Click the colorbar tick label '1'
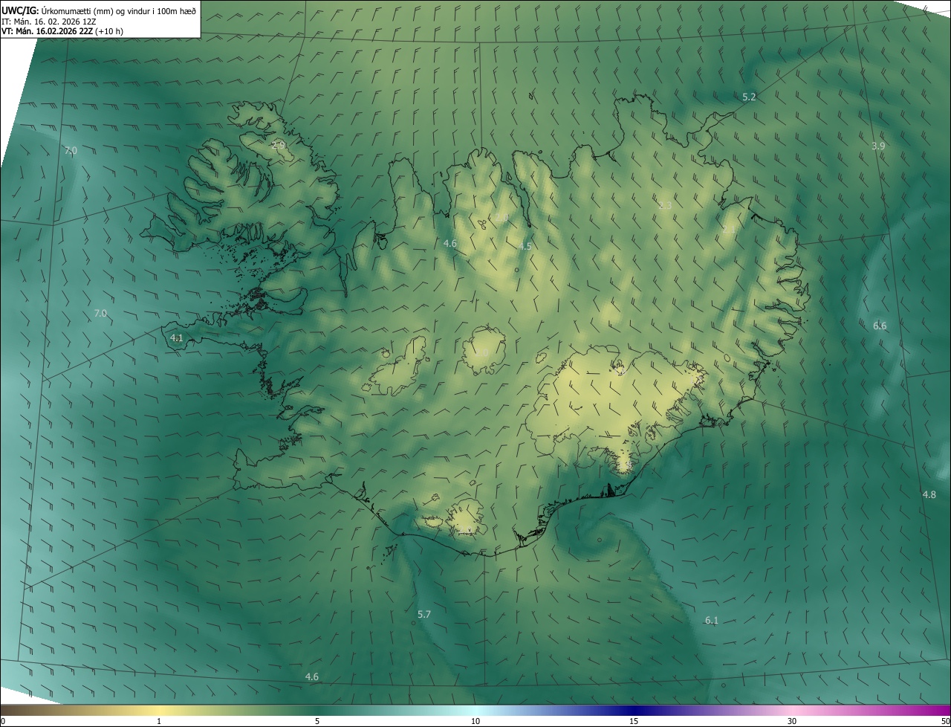The width and height of the screenshot is (951, 727). coord(159,721)
